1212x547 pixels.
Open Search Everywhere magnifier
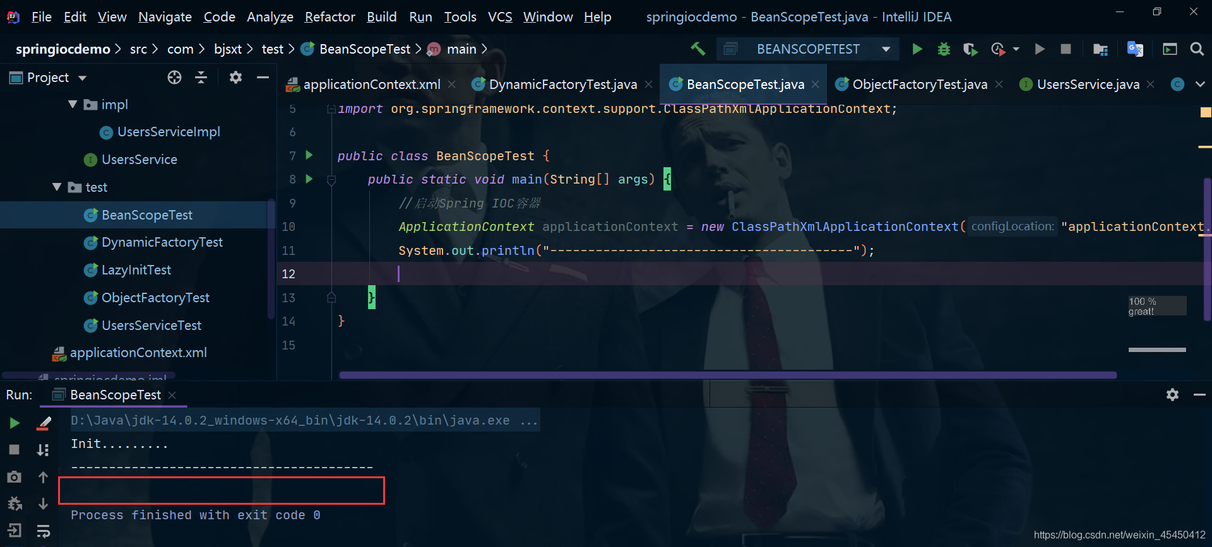[1196, 49]
